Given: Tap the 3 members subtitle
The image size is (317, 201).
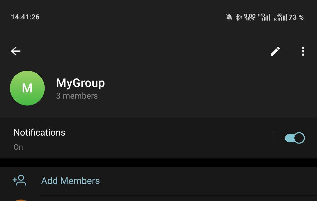Looking at the screenshot, I should (77, 96).
